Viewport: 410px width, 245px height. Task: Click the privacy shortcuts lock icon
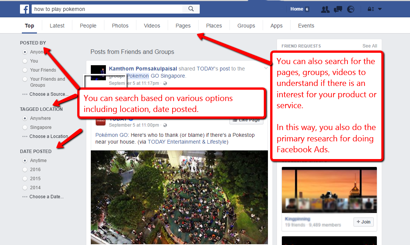pos(371,9)
